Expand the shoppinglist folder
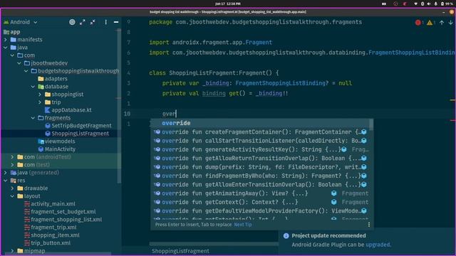The image size is (456, 256). coord(40,95)
